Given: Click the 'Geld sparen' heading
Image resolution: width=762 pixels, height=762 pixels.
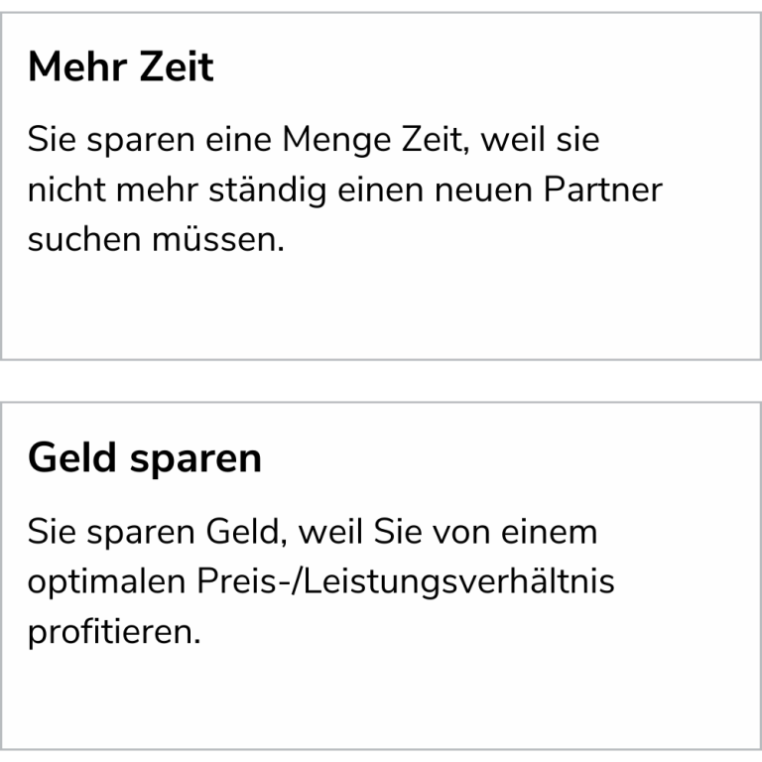Looking at the screenshot, I should pos(145,457).
